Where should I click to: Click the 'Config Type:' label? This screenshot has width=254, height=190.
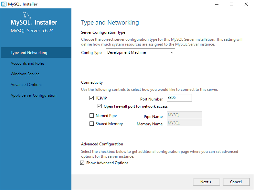(x=92, y=53)
